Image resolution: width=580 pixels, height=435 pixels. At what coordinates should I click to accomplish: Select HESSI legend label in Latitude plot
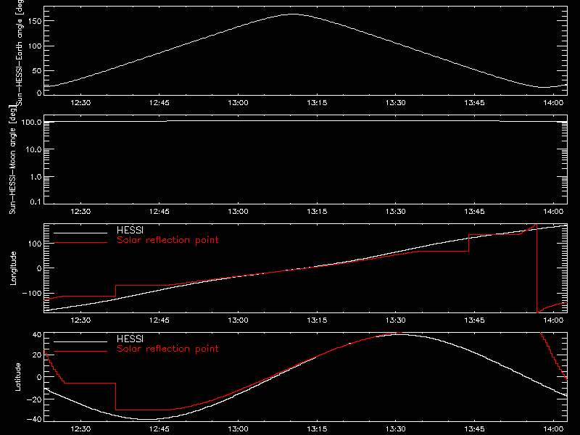[130, 339]
